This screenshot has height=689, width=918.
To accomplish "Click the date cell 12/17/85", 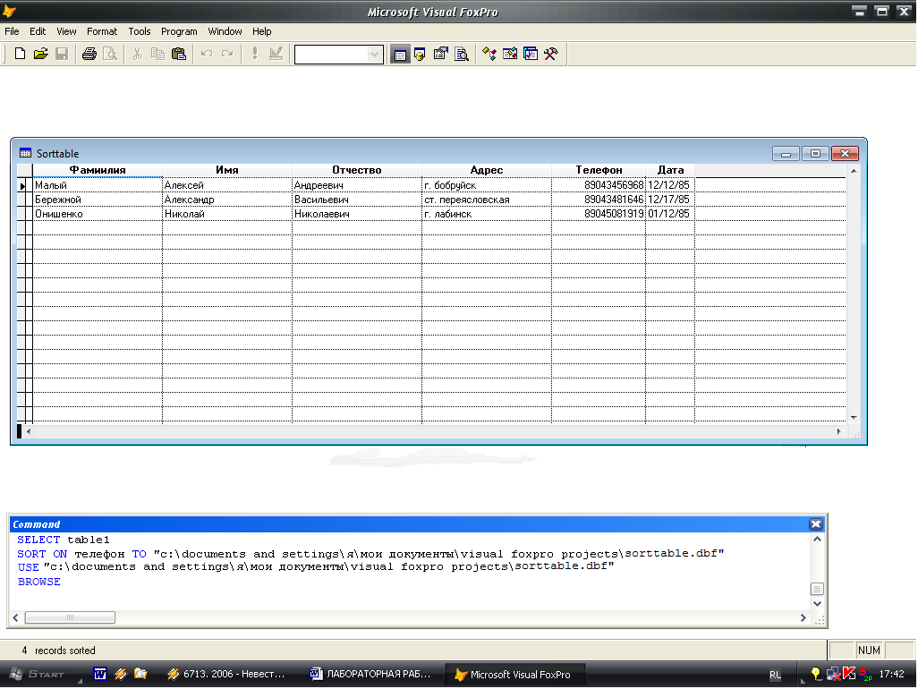I will click(x=670, y=200).
